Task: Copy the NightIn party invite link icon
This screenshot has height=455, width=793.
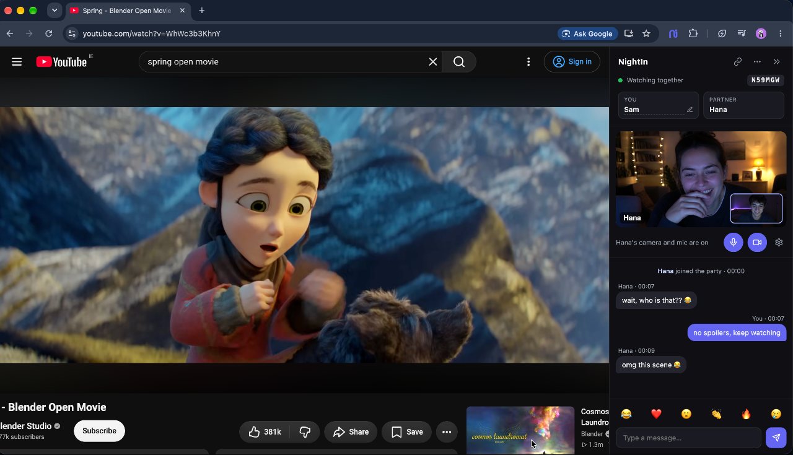Action: point(738,62)
